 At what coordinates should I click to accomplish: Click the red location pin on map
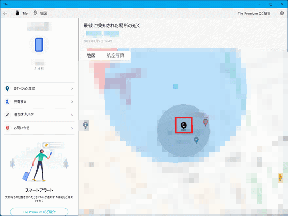point(205,122)
